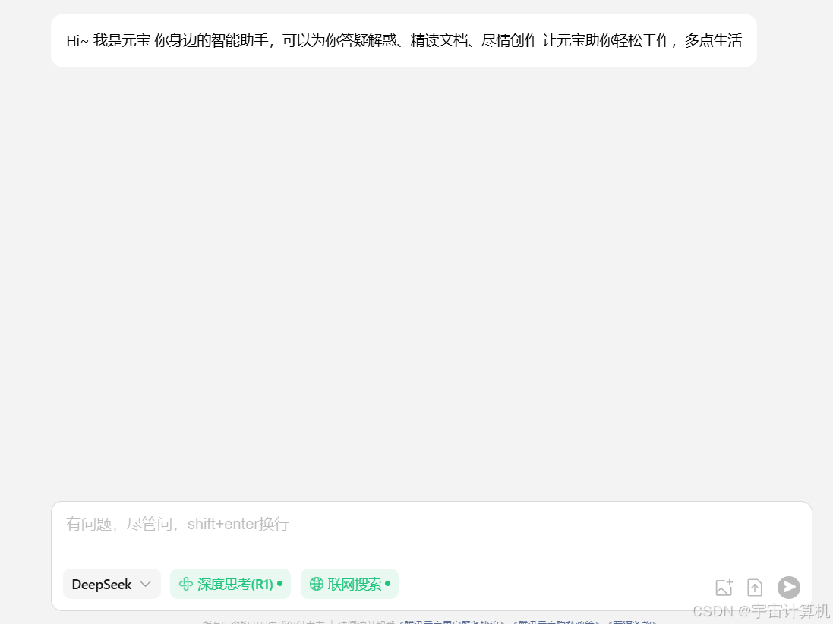Click the upload file icon
The image size is (833, 624).
pos(754,588)
